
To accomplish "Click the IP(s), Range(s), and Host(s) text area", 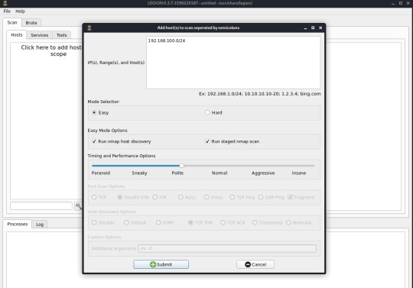I will [233, 63].
